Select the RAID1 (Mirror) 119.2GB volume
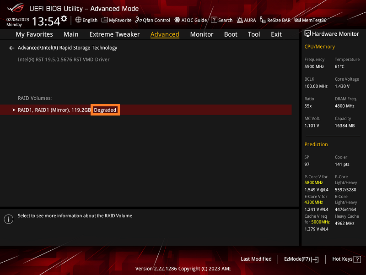366x275 pixels. click(x=145, y=110)
